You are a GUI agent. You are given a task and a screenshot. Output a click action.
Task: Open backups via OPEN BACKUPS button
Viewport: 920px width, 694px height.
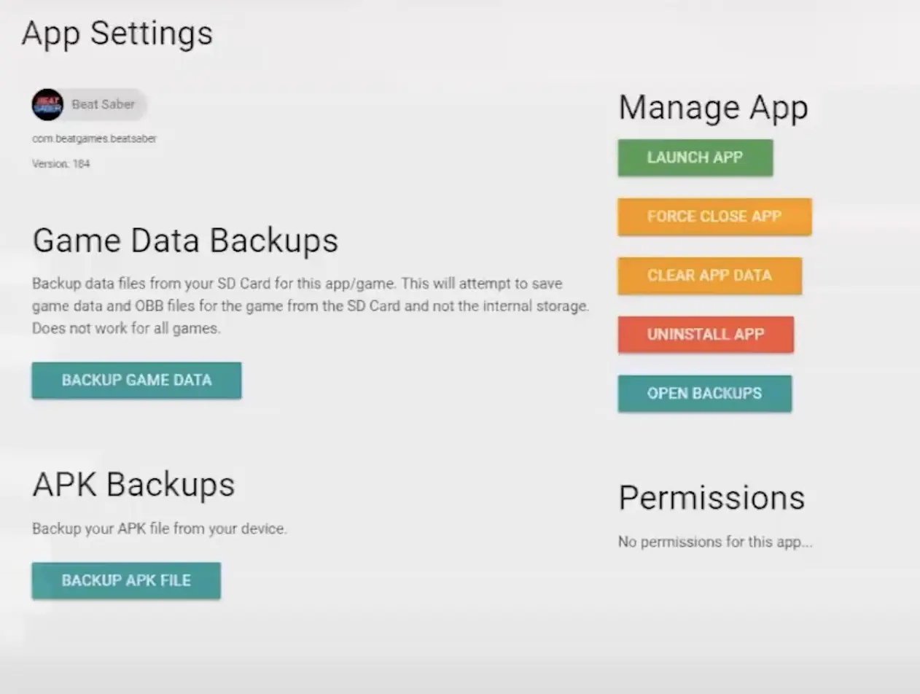[705, 394]
